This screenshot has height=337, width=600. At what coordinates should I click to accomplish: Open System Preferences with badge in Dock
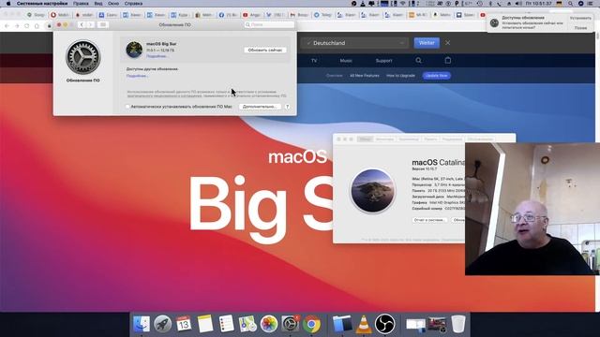pyautogui.click(x=291, y=324)
